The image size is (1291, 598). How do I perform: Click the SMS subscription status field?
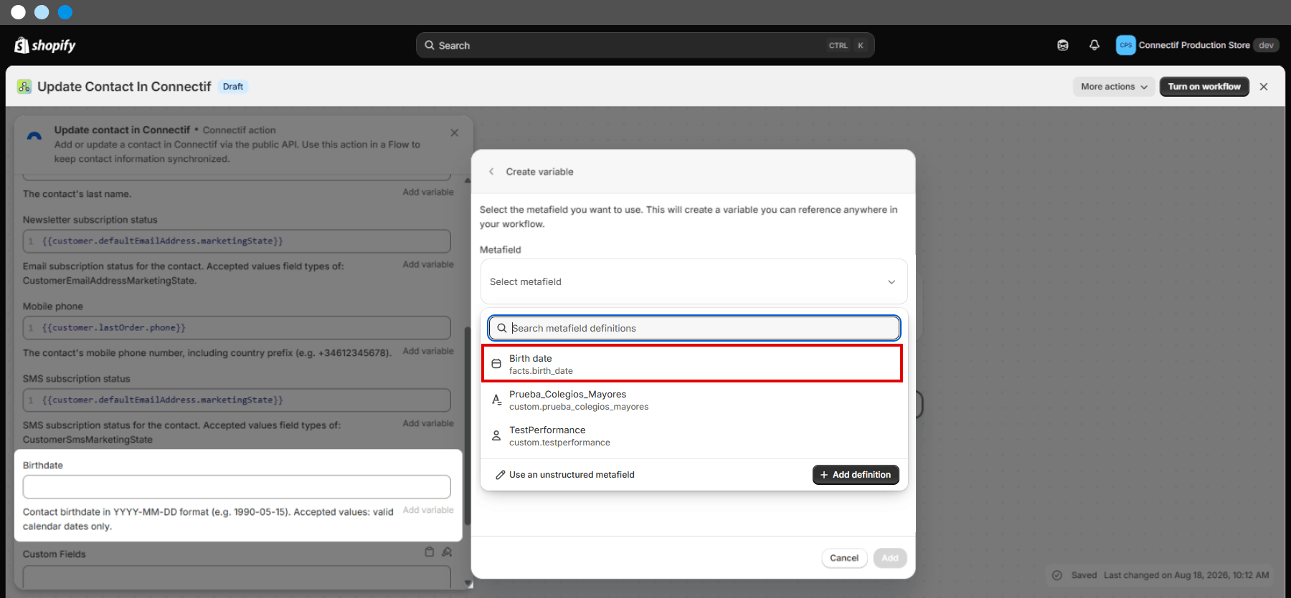(x=237, y=400)
